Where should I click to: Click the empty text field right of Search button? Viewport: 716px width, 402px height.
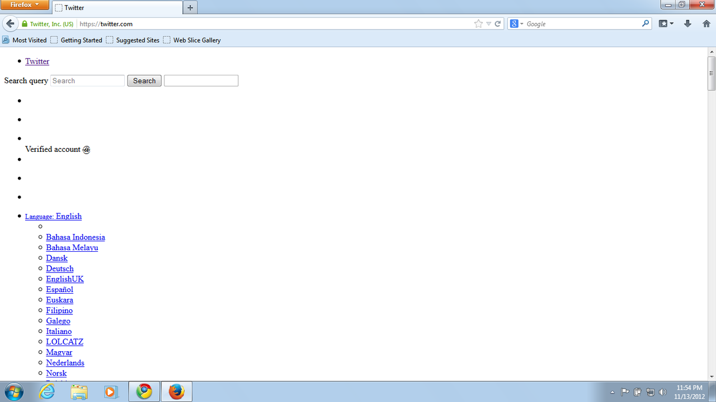[x=201, y=81]
